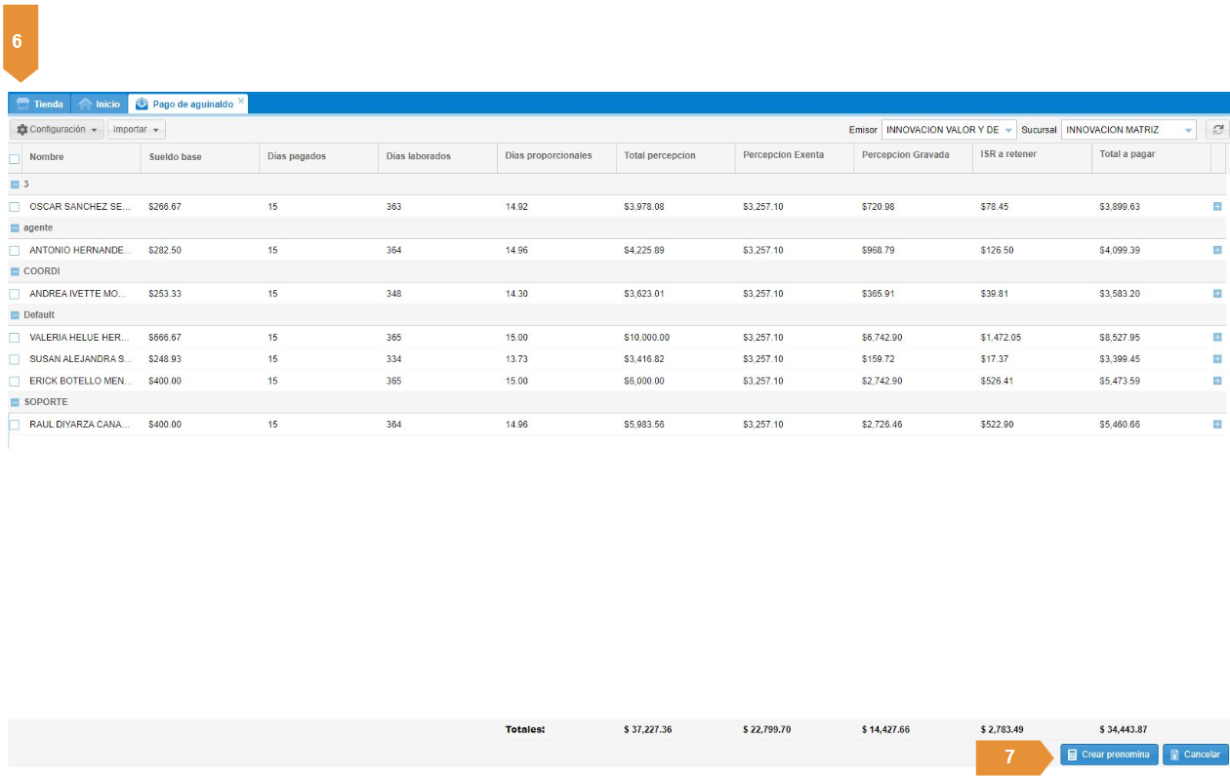
Task: Click plus icon on RAUL DIYARZA row
Action: pos(1216,425)
